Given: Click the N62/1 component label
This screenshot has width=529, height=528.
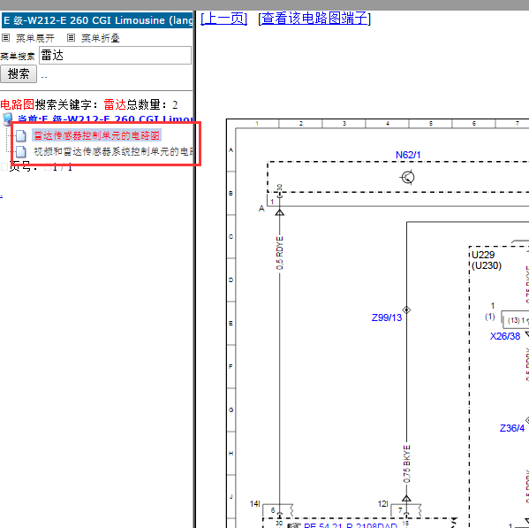Looking at the screenshot, I should [x=408, y=155].
